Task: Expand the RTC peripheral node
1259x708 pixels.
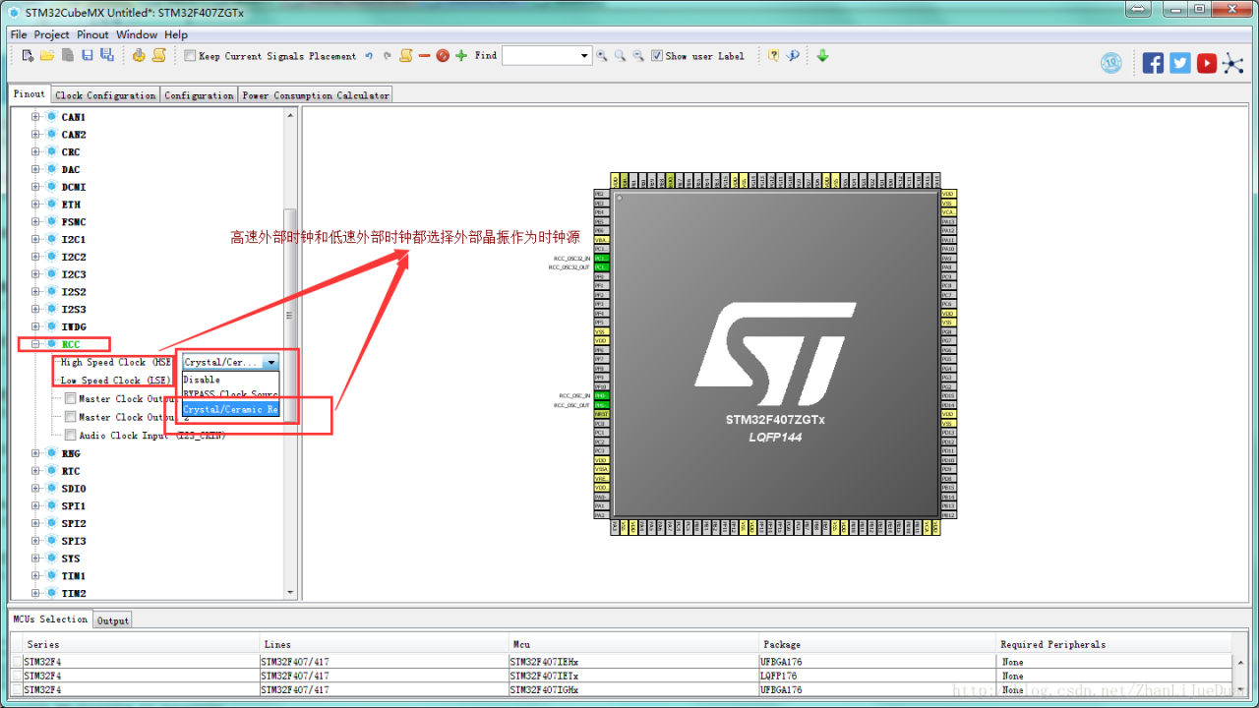Action: [35, 471]
